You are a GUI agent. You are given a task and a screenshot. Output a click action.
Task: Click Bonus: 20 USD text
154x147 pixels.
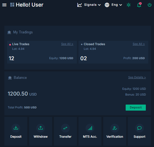tap(135, 94)
